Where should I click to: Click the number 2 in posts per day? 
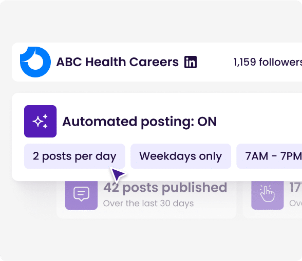pos(36,156)
